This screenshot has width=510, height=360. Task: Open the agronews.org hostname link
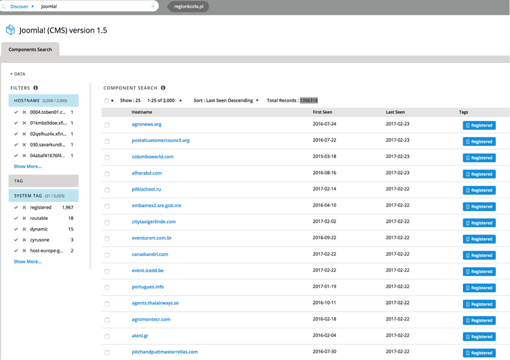coord(147,124)
